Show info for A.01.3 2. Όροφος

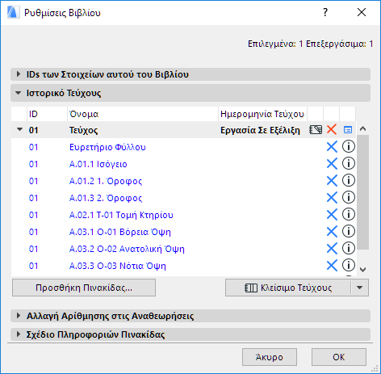[349, 198]
